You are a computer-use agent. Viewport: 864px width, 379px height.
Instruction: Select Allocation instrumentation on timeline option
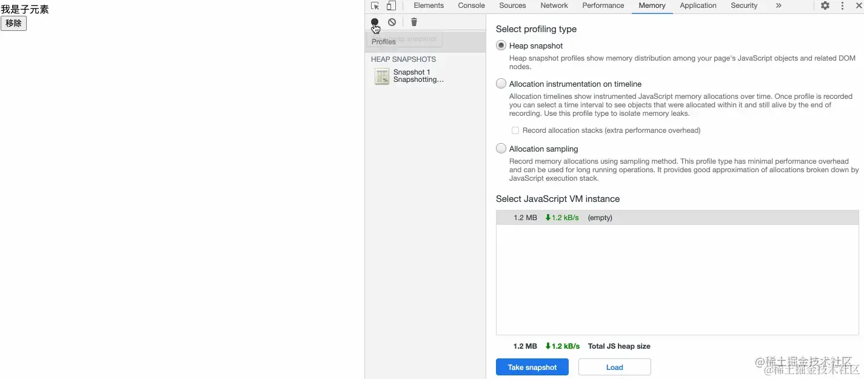click(x=501, y=84)
